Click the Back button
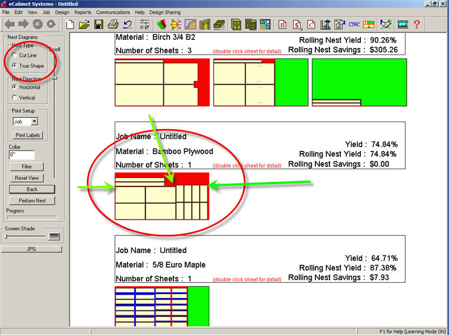449x335 pixels. (x=32, y=189)
